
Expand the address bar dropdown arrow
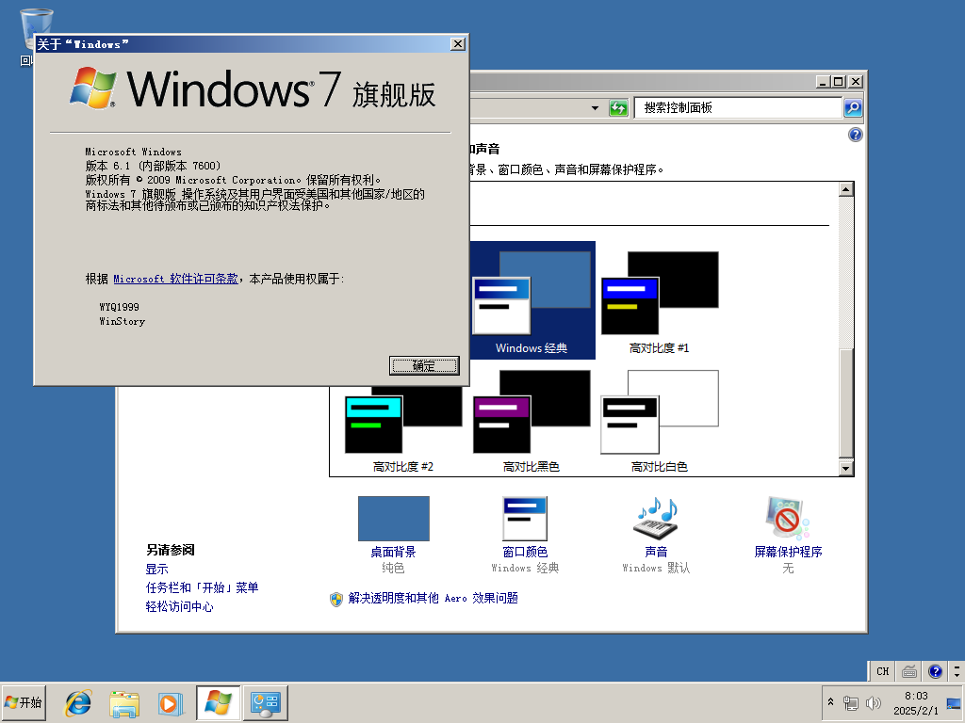(595, 108)
